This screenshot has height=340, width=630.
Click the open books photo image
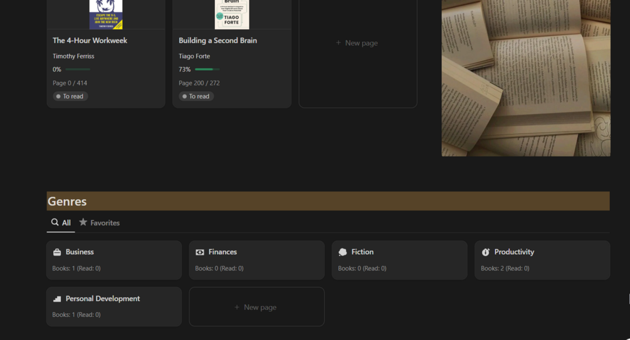pos(526,78)
